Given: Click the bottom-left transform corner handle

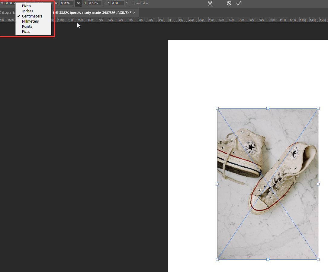Looking at the screenshot, I should 217,259.
